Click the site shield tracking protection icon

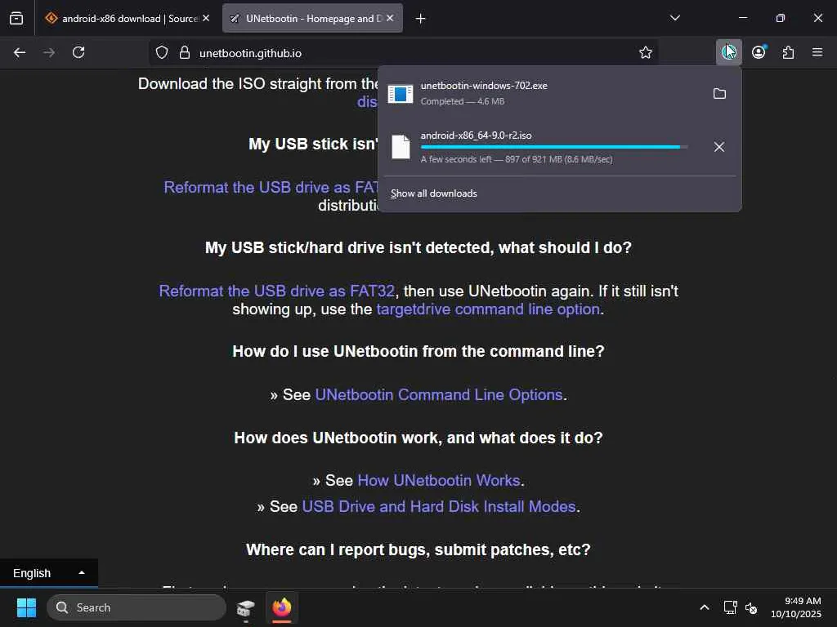162,52
